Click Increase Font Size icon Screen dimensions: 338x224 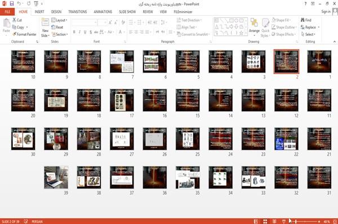click(x=110, y=22)
